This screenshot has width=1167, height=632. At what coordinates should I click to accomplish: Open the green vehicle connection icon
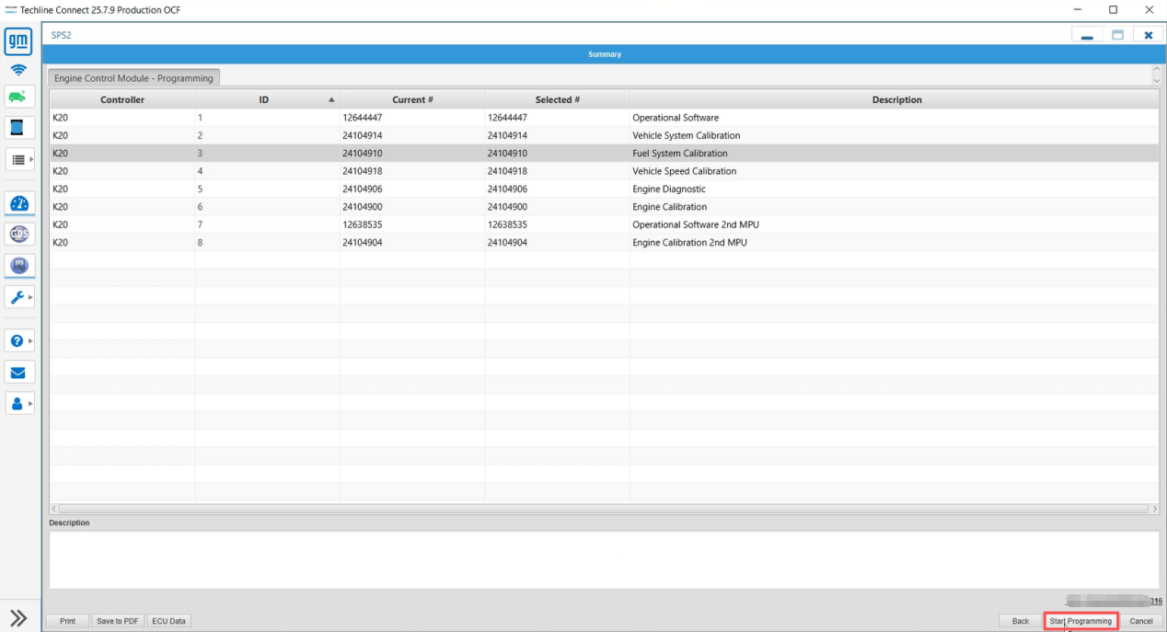[x=19, y=97]
